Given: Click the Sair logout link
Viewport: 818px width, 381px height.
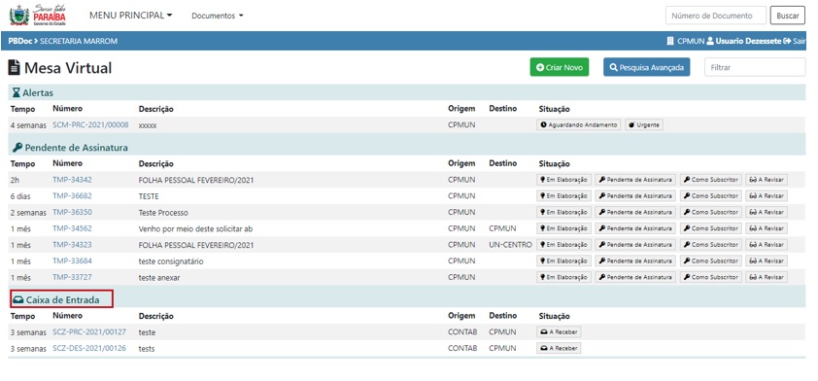Looking at the screenshot, I should (x=795, y=41).
